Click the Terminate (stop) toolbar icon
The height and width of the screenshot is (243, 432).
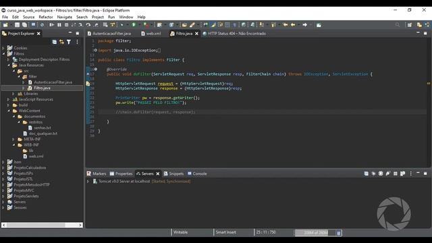pos(66,25)
